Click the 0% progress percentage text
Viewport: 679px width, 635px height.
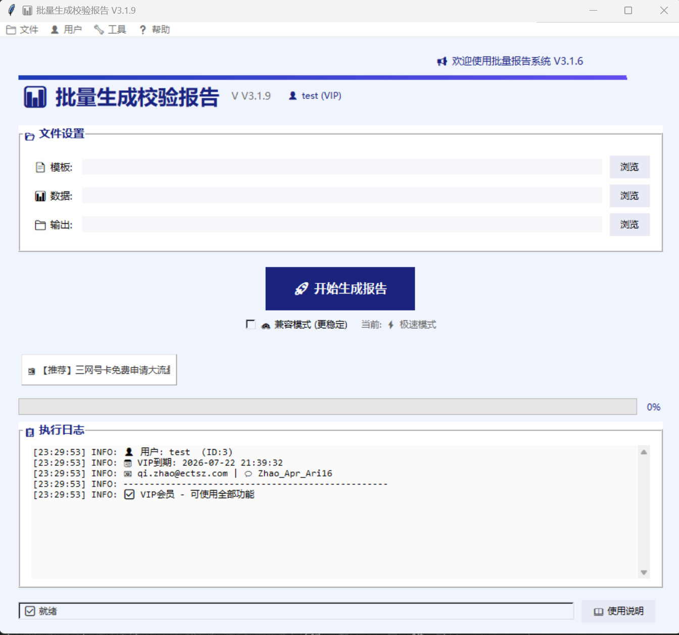point(654,407)
